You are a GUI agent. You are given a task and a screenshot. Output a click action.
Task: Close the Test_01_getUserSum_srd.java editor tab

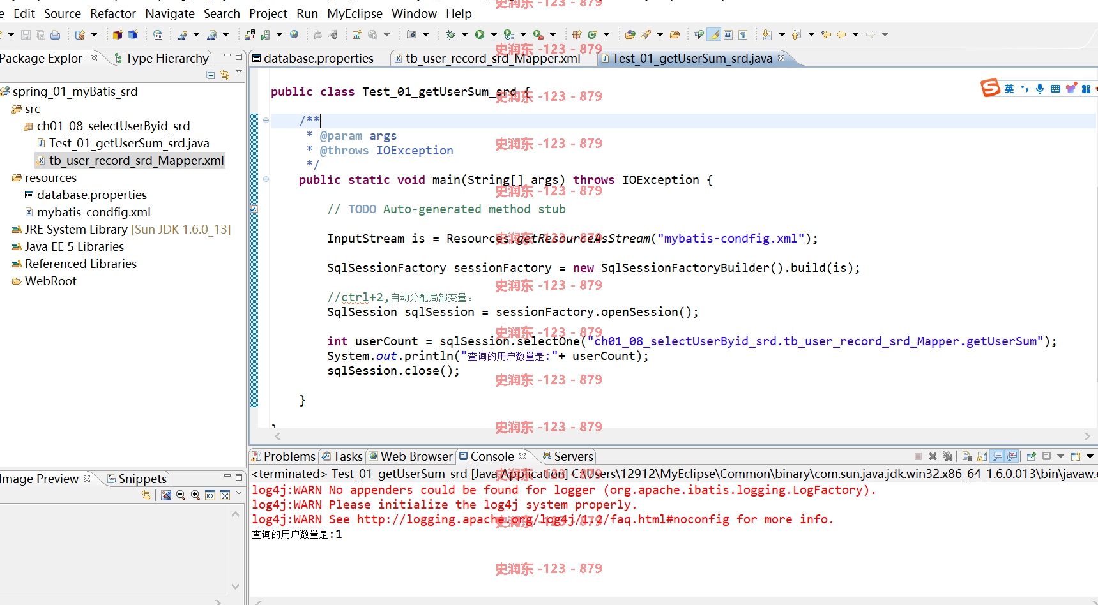click(781, 58)
